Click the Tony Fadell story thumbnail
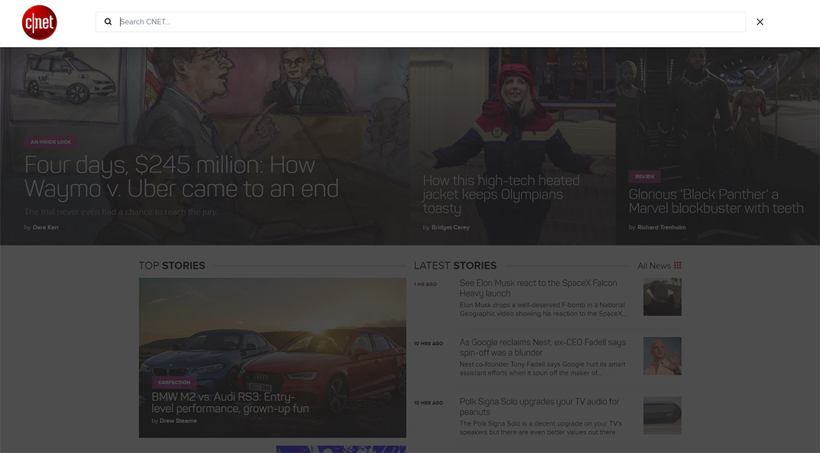 point(662,356)
